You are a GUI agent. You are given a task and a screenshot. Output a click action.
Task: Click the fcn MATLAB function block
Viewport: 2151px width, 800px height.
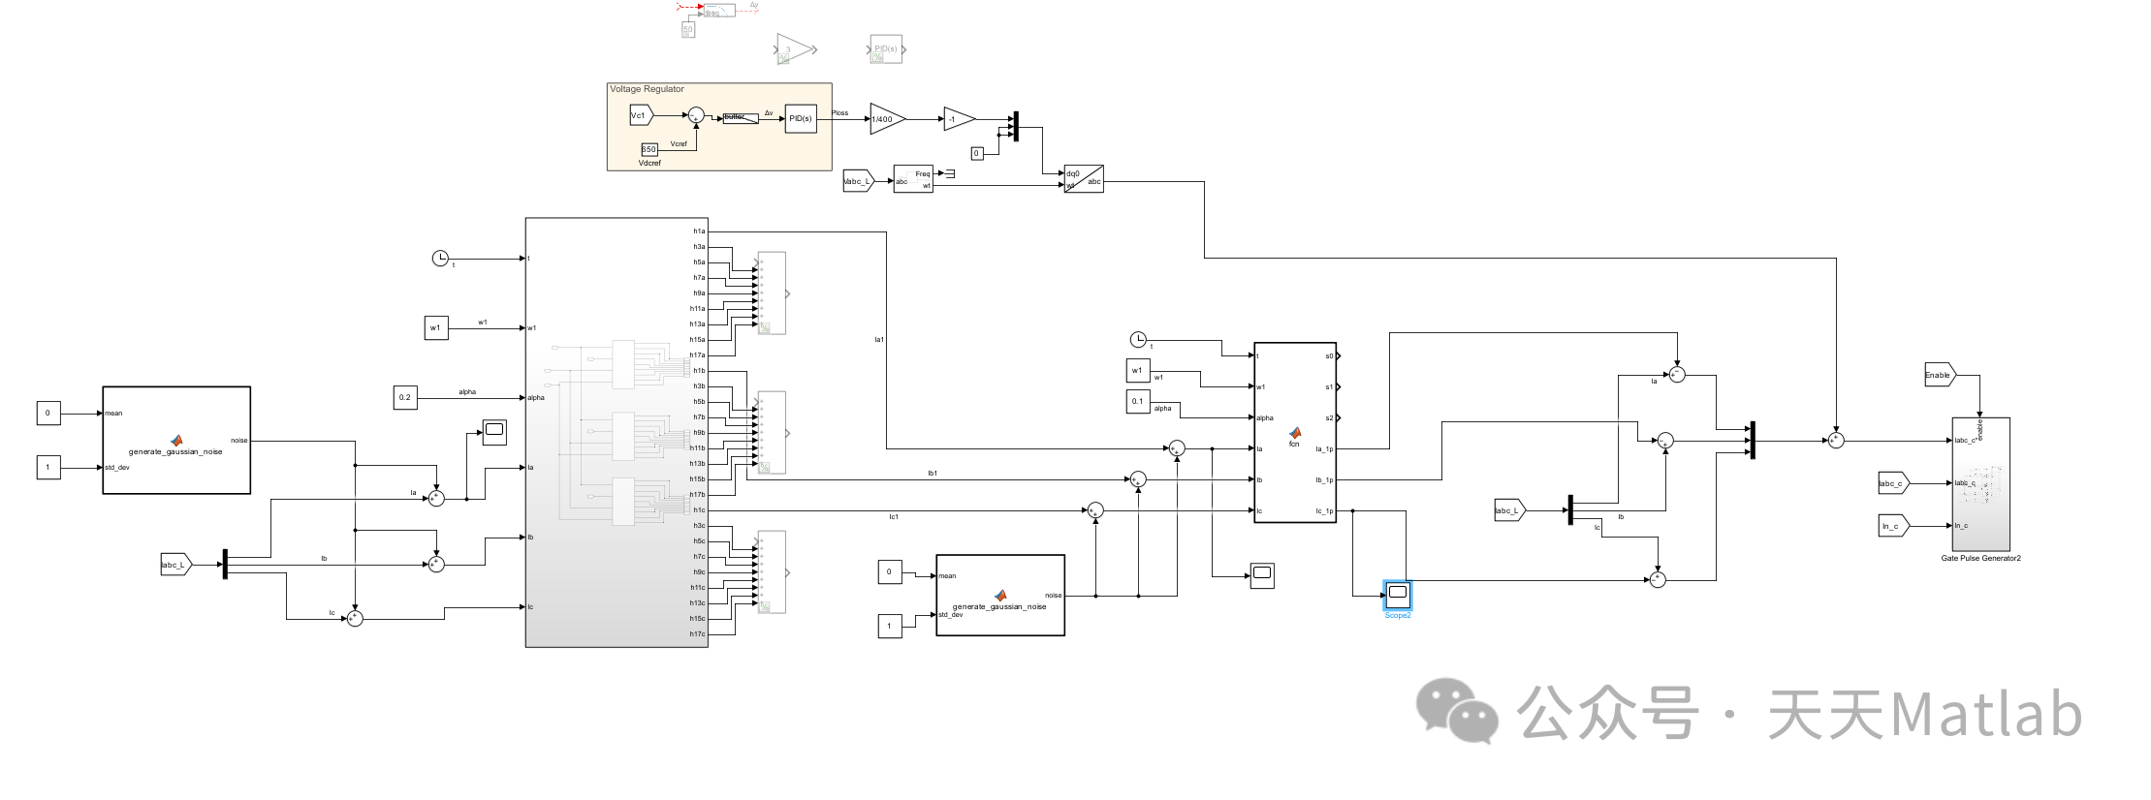(x=1294, y=432)
